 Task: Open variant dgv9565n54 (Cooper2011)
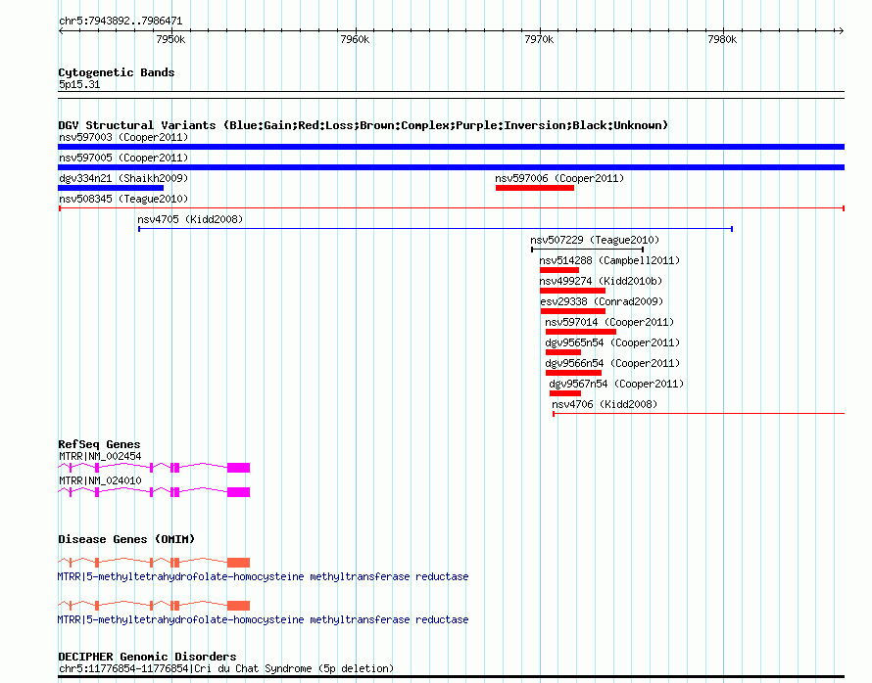coord(562,352)
